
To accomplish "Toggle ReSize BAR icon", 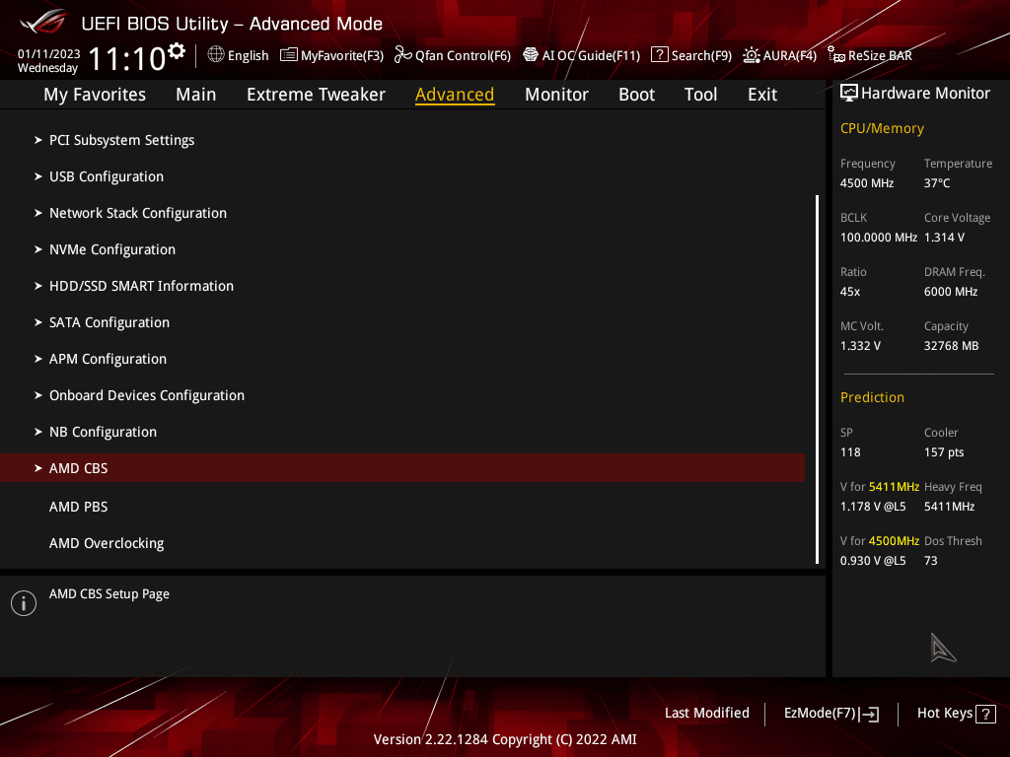I will [x=836, y=55].
